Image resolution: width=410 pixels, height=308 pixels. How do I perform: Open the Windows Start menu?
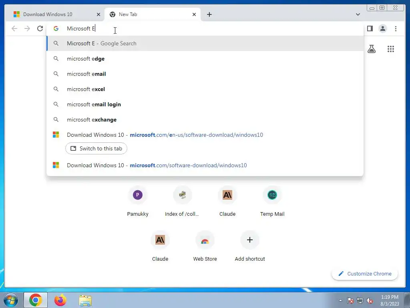tap(11, 300)
